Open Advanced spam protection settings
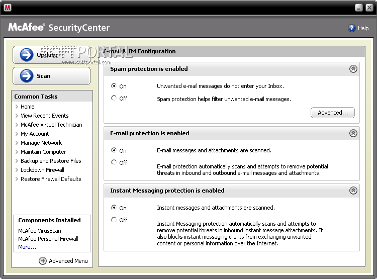Screen dimensions: 377x279 (x=333, y=113)
